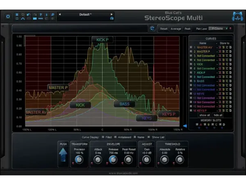The image size is (246, 185).
Task: Open www.bluecataudio.com link
Action: click(123, 173)
